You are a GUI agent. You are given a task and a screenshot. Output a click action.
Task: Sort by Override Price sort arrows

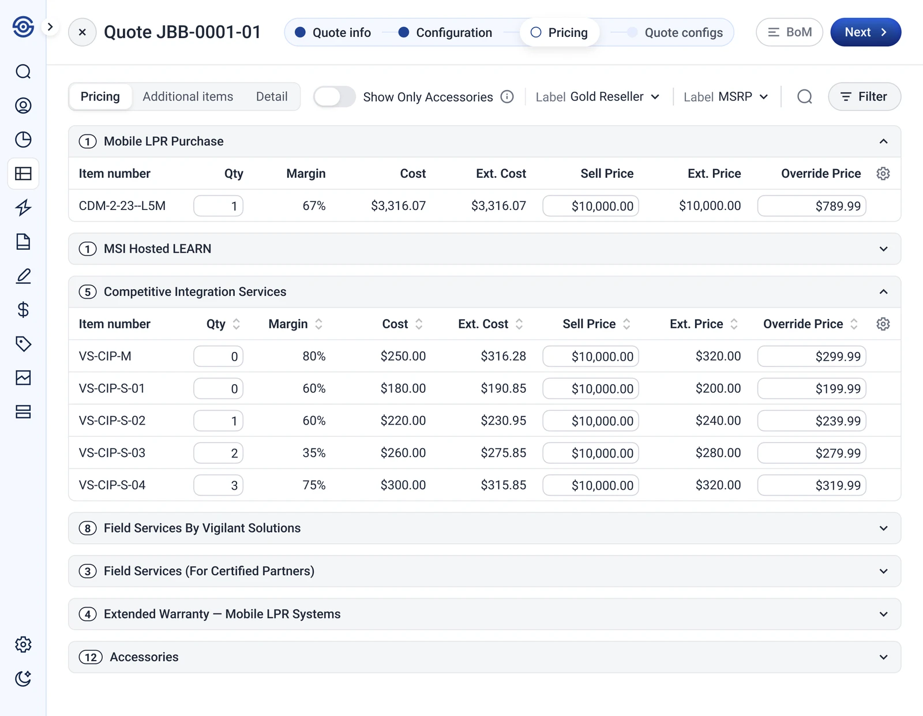coord(854,324)
